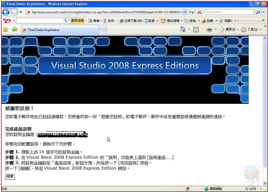This screenshot has height=192, width=268.
Task: Click the 感謝您註冊！ heading text
Action: pos(20,108)
